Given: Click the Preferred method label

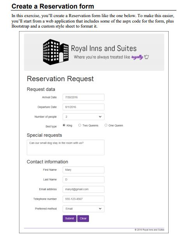Looking at the screenshot, I should pos(46,209).
